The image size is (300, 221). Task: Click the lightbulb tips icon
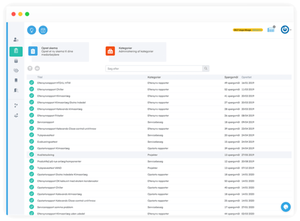32,30
